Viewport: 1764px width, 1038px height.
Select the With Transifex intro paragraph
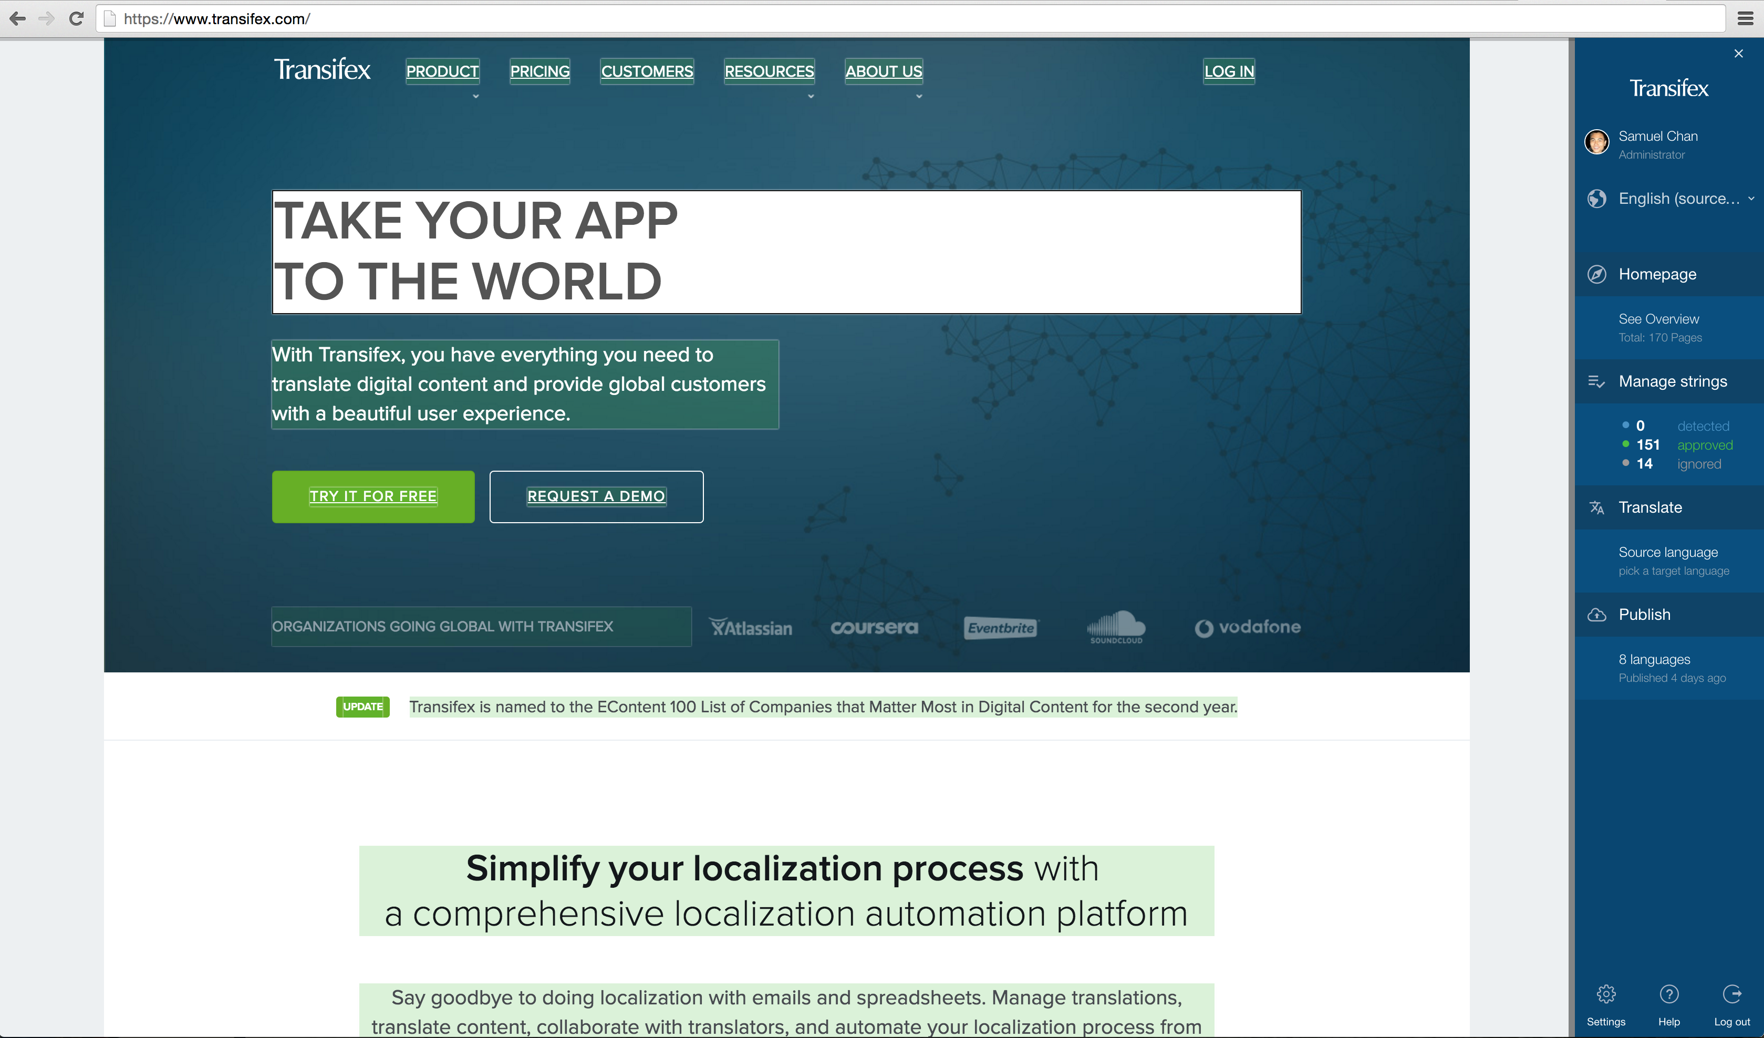pos(525,385)
